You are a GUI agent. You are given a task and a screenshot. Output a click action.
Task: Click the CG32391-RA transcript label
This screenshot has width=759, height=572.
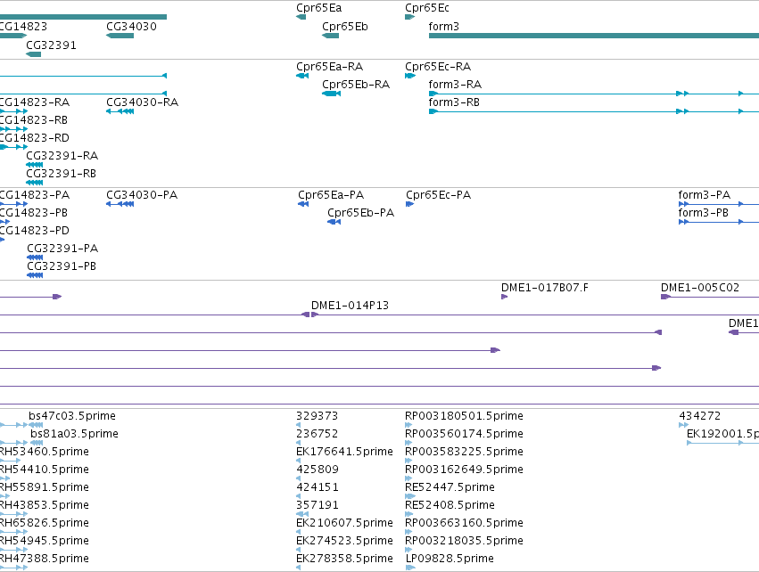click(62, 156)
